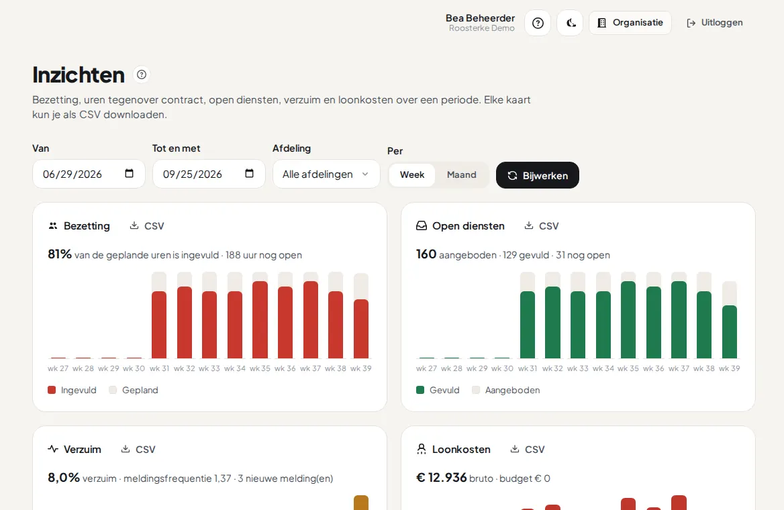Toggle dark mode moon icon
784x510 pixels.
click(570, 23)
